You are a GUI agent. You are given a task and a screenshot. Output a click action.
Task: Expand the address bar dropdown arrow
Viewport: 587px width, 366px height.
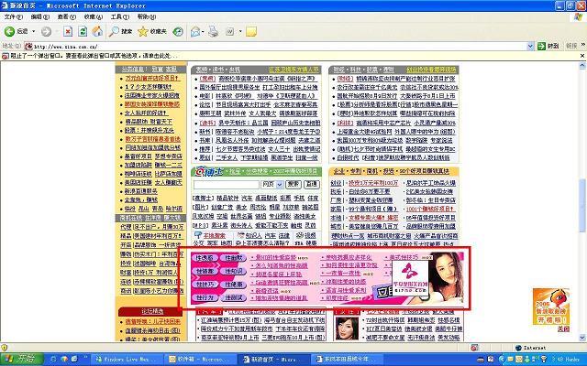point(530,46)
